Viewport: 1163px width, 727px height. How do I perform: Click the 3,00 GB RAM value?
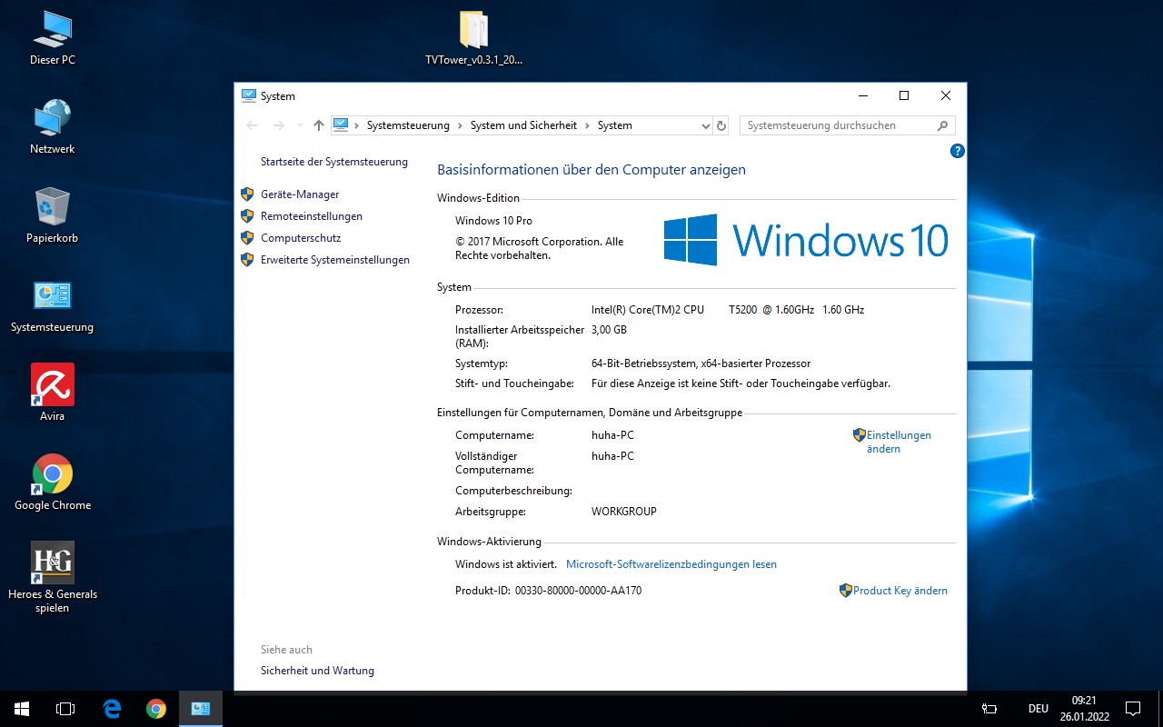click(609, 330)
